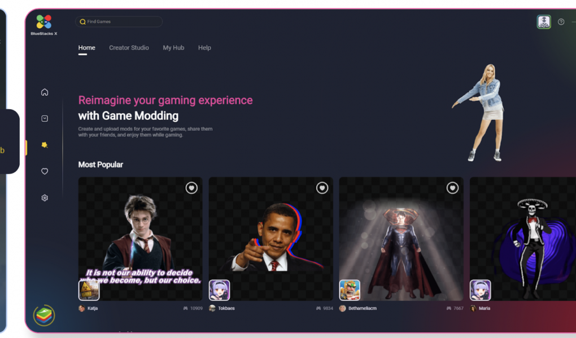Open Favorites via the heart sidebar icon
The width and height of the screenshot is (576, 338).
click(x=45, y=171)
